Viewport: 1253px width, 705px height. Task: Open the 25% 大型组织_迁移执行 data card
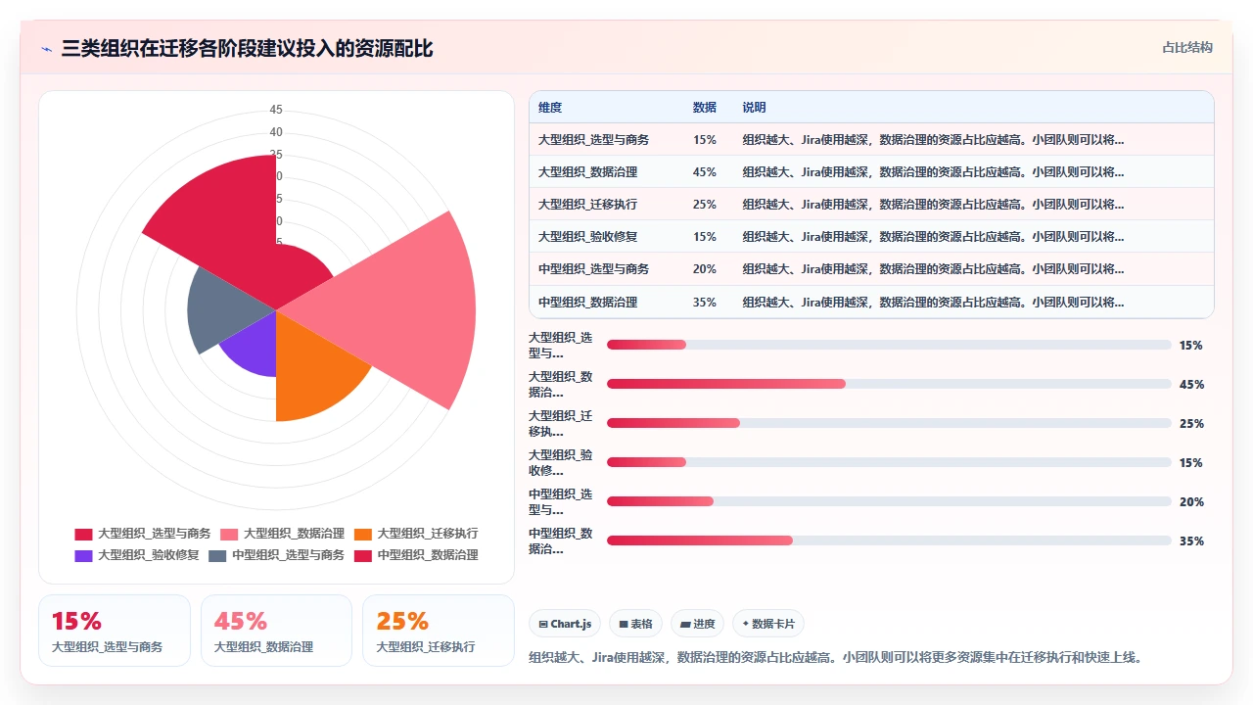coord(439,631)
